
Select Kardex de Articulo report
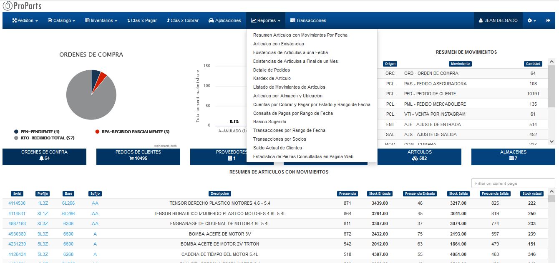click(x=272, y=78)
